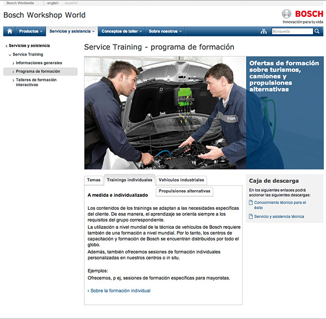Click the Bosch Worldwide link
The height and width of the screenshot is (319, 326).
[x=20, y=3]
